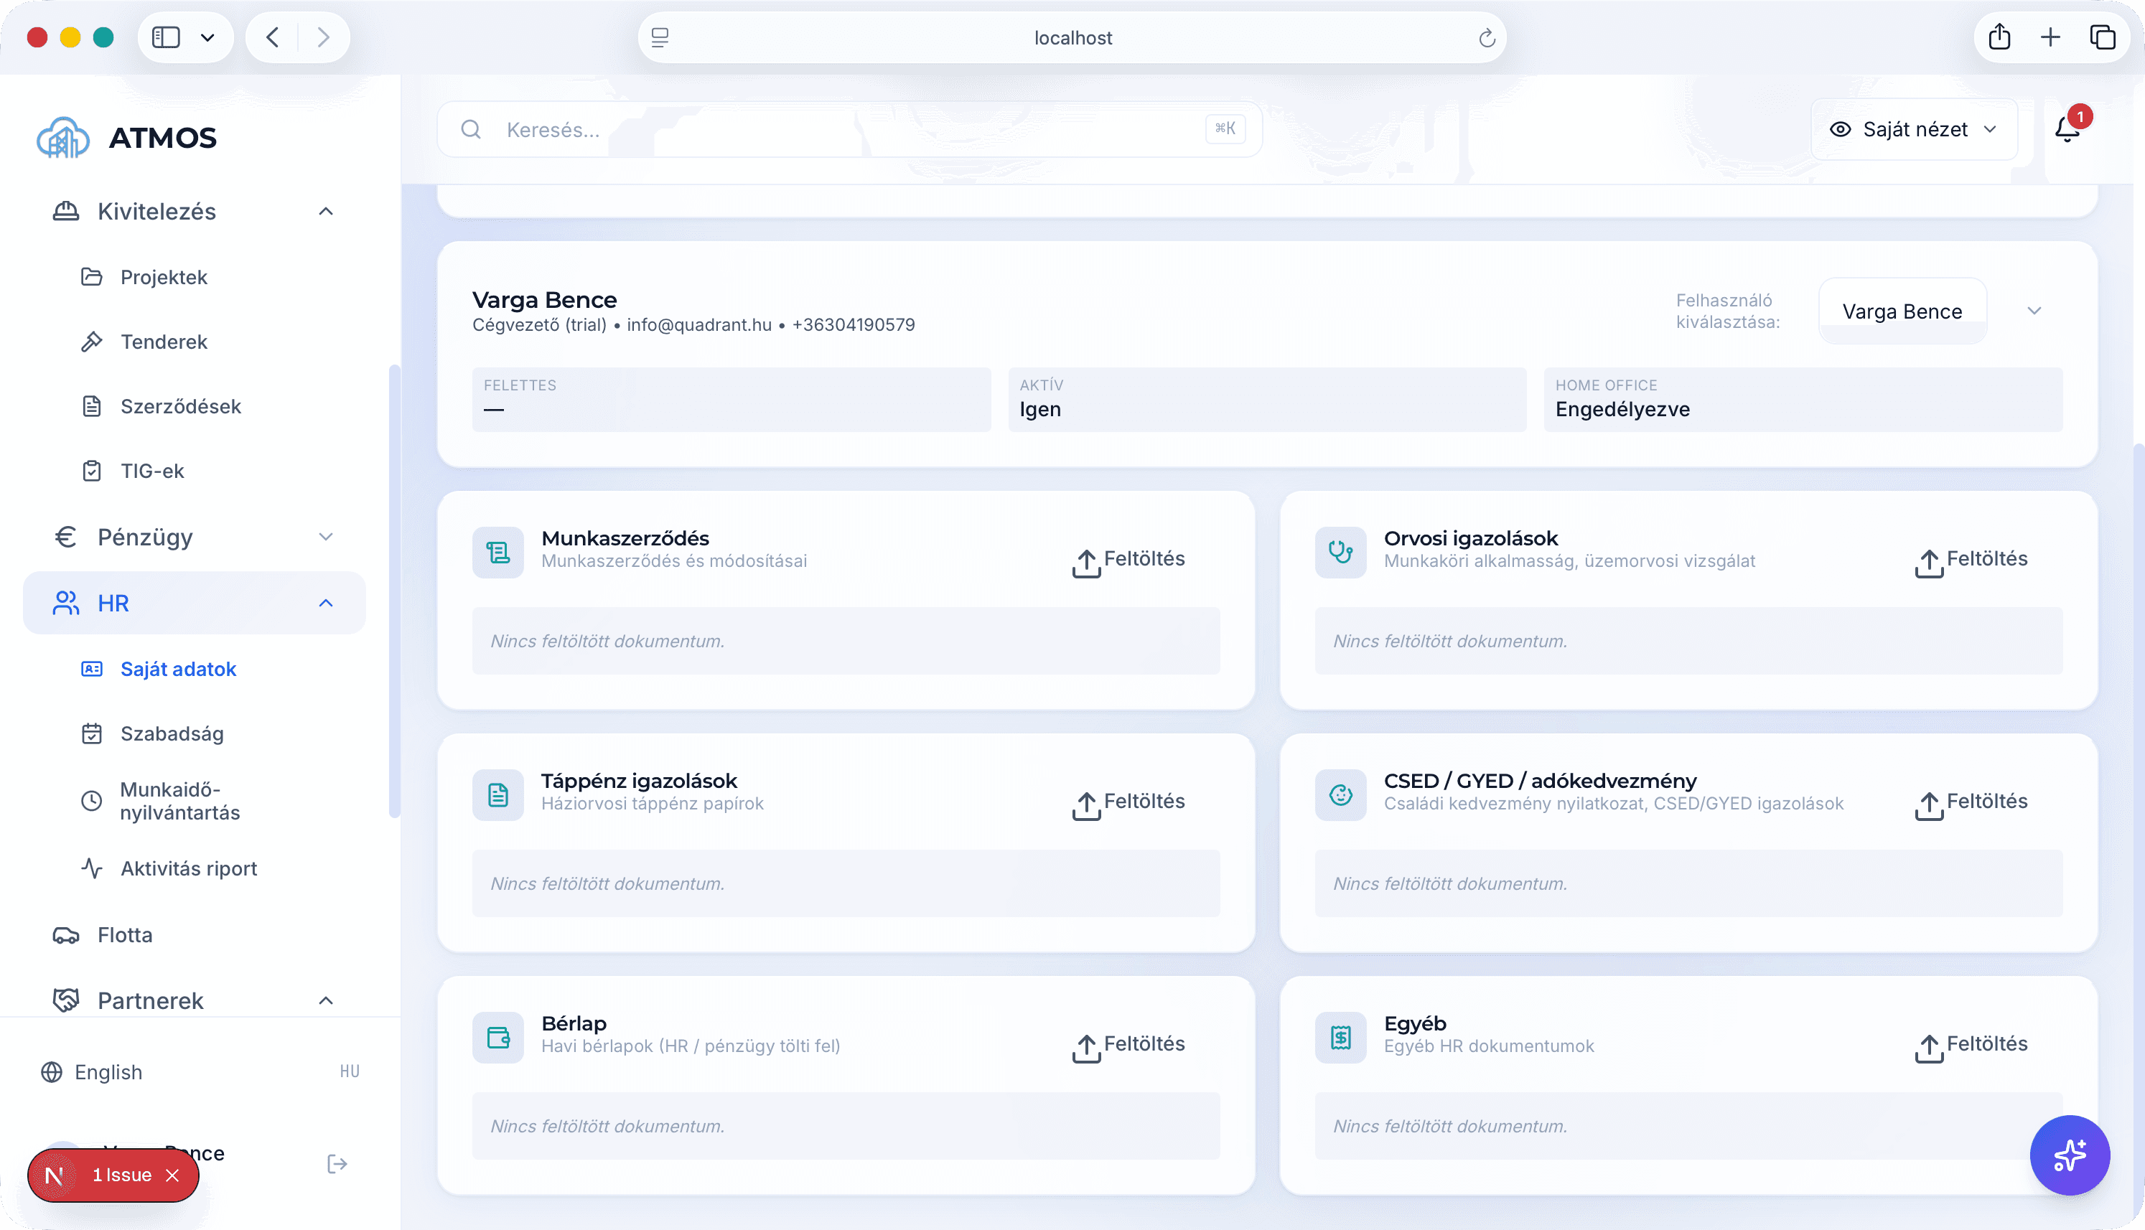Screen dimensions: 2145x1230
Task: Go forward in browser history
Action: 324,37
